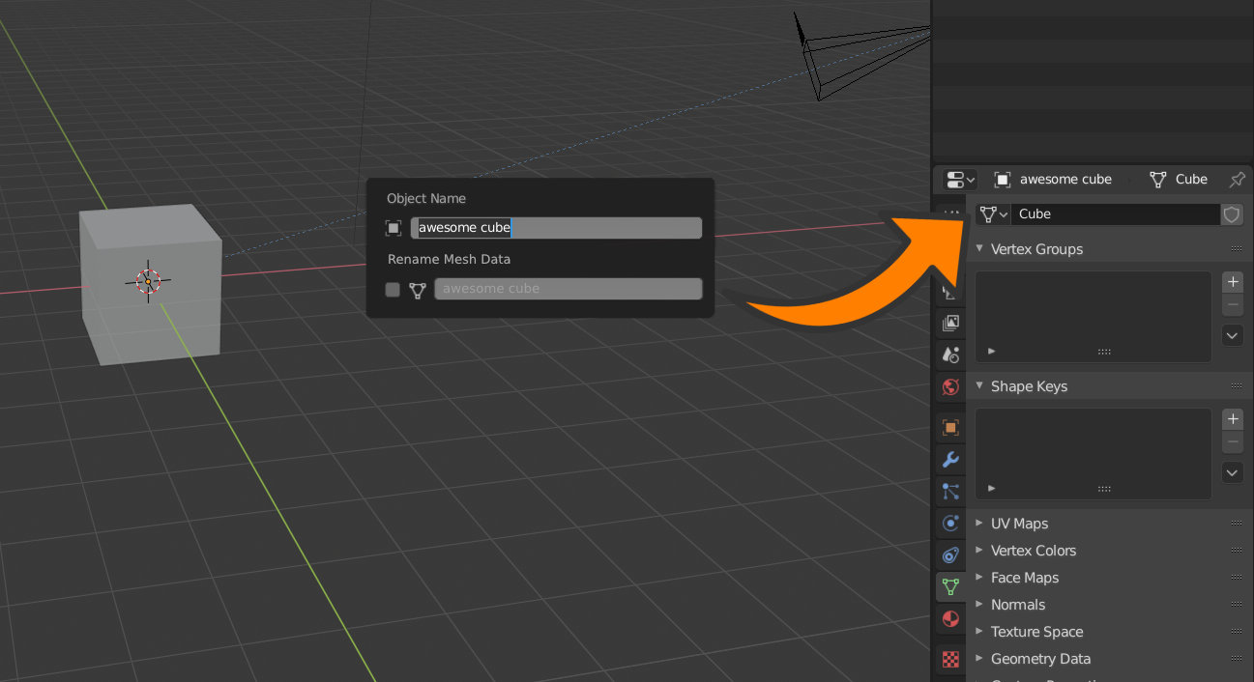This screenshot has height=682, width=1254.
Task: Click the Normals panel drag handle
Action: pyautogui.click(x=1237, y=605)
